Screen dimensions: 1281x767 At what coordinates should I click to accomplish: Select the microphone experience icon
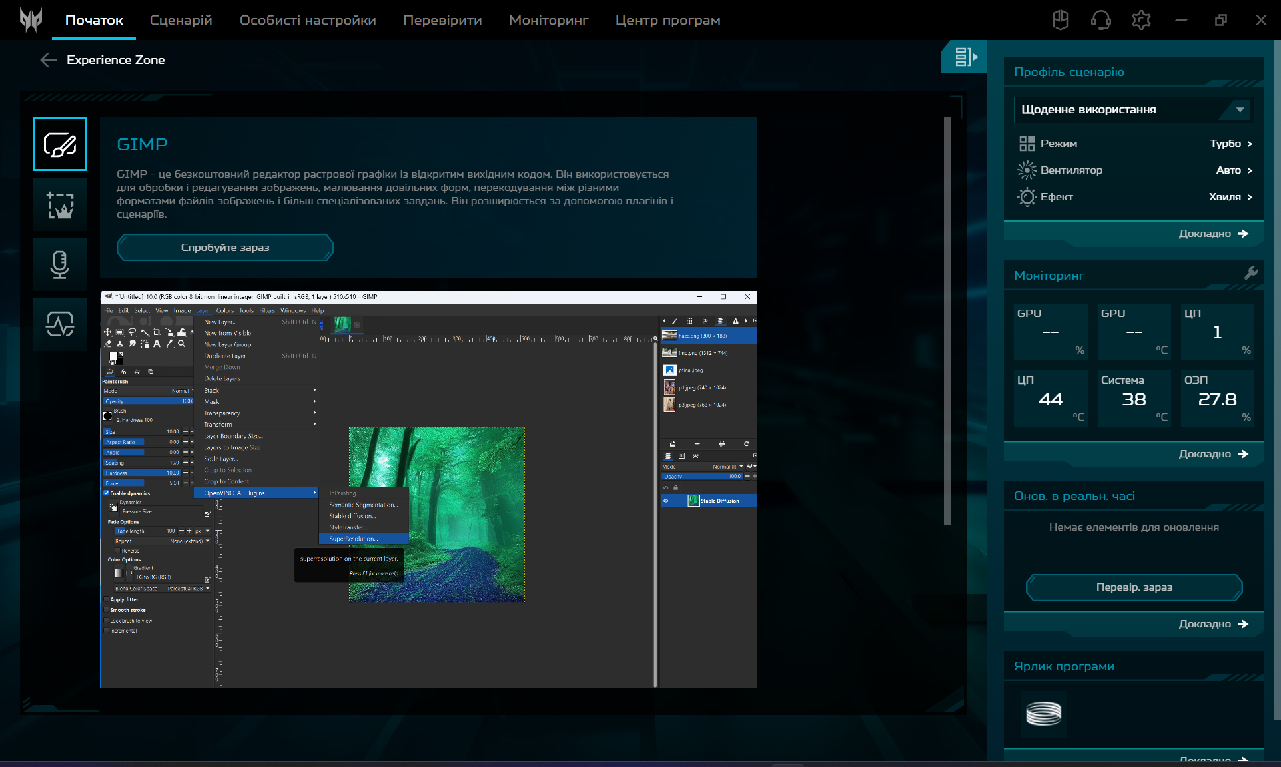point(60,264)
